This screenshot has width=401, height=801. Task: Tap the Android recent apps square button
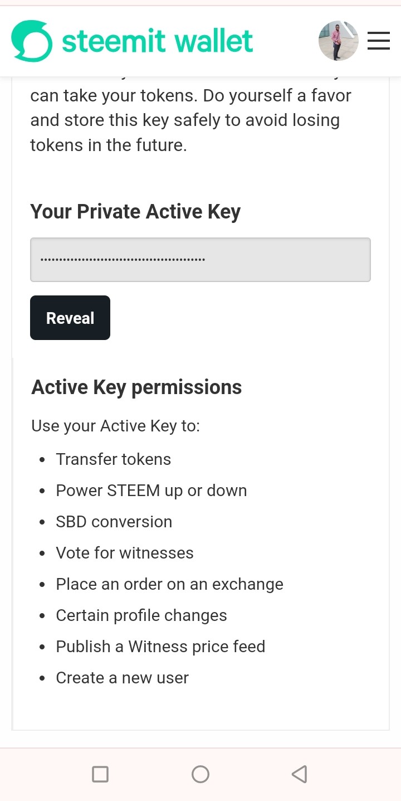tap(100, 774)
